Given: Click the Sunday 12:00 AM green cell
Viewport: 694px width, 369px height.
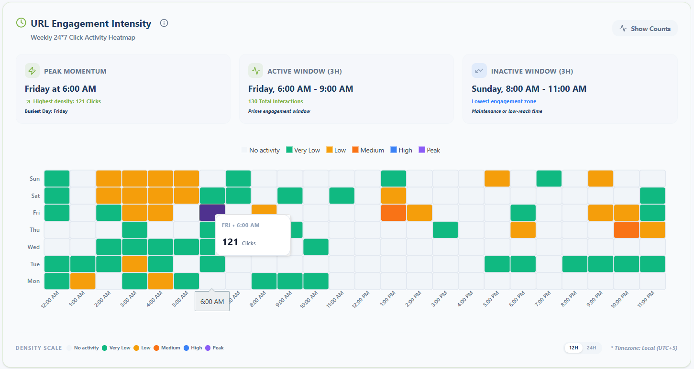Looking at the screenshot, I should point(57,178).
